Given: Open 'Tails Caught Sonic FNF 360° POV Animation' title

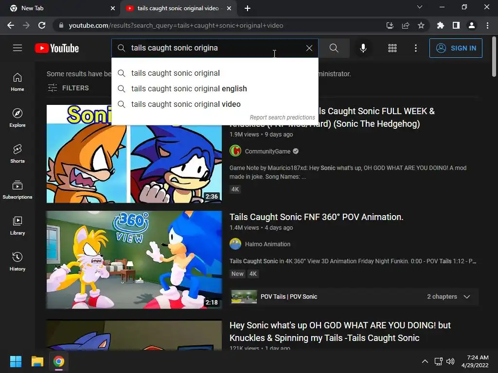Looking at the screenshot, I should (316, 217).
